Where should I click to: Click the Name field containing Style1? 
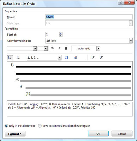point(89,17)
